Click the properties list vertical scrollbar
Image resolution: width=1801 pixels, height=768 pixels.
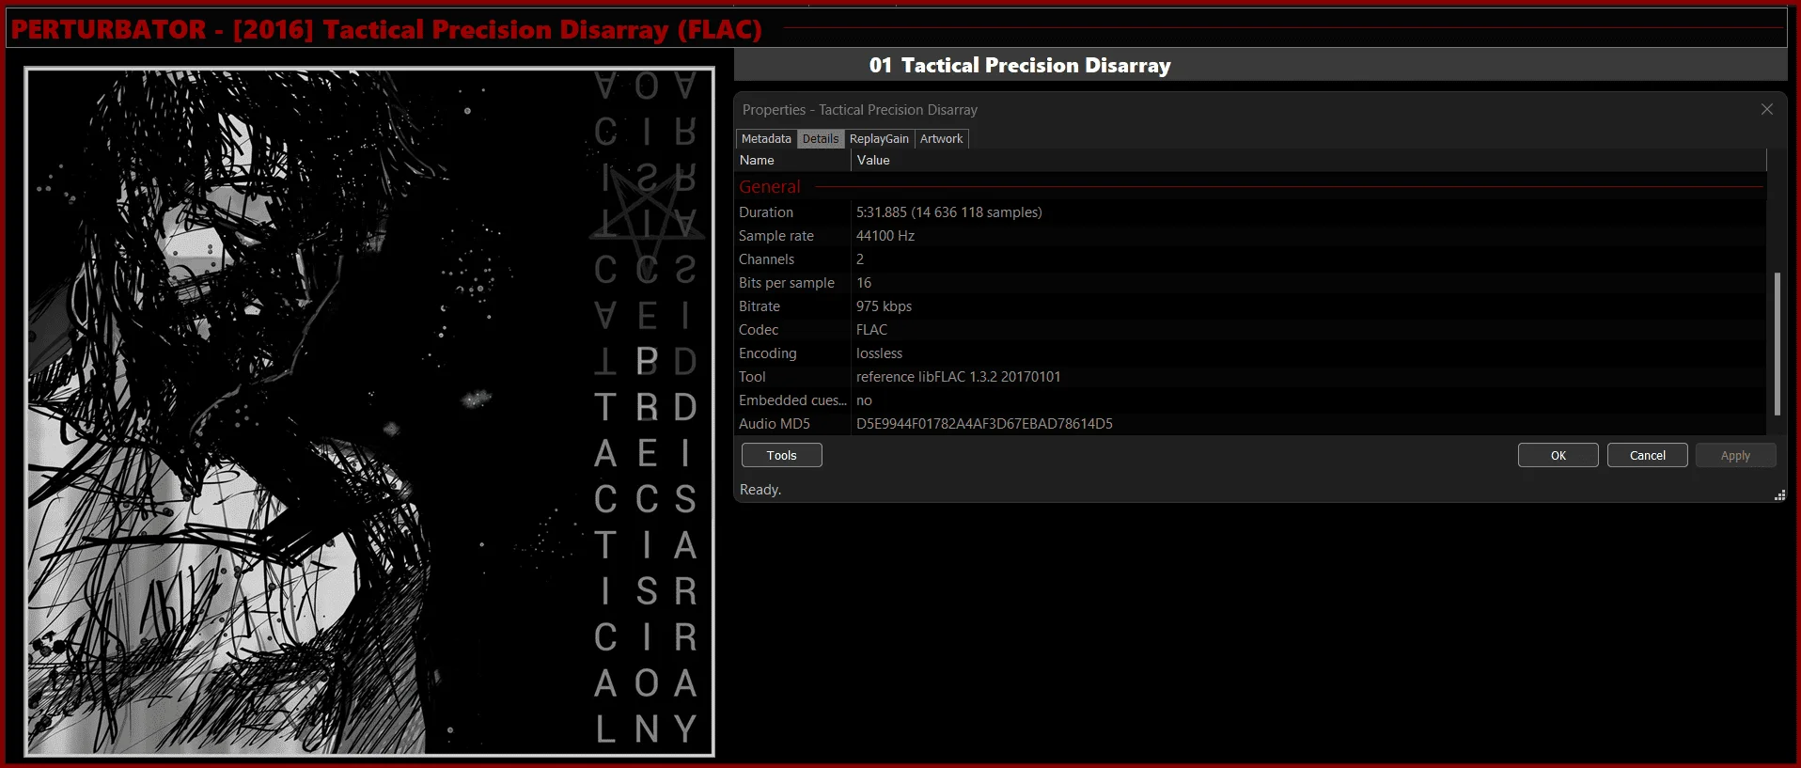1777,343
